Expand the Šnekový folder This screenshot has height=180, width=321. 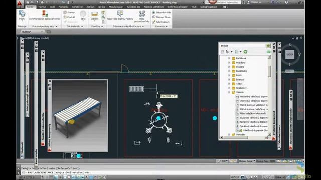[x=229, y=80]
